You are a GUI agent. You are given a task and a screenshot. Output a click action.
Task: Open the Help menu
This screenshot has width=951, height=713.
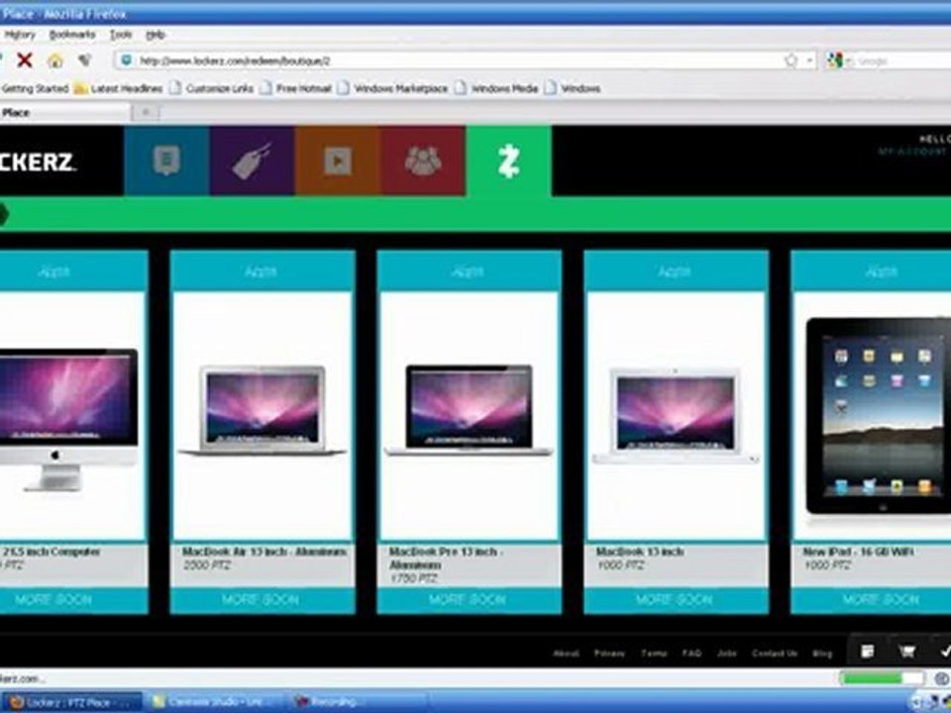pos(156,35)
